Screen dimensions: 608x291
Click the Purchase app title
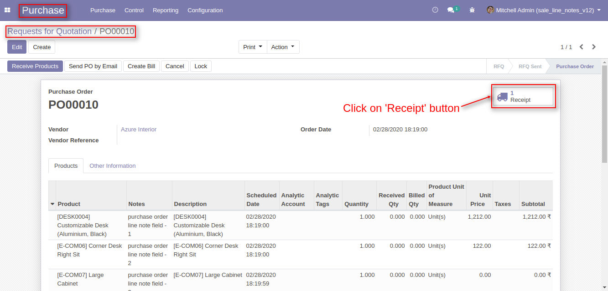(43, 10)
